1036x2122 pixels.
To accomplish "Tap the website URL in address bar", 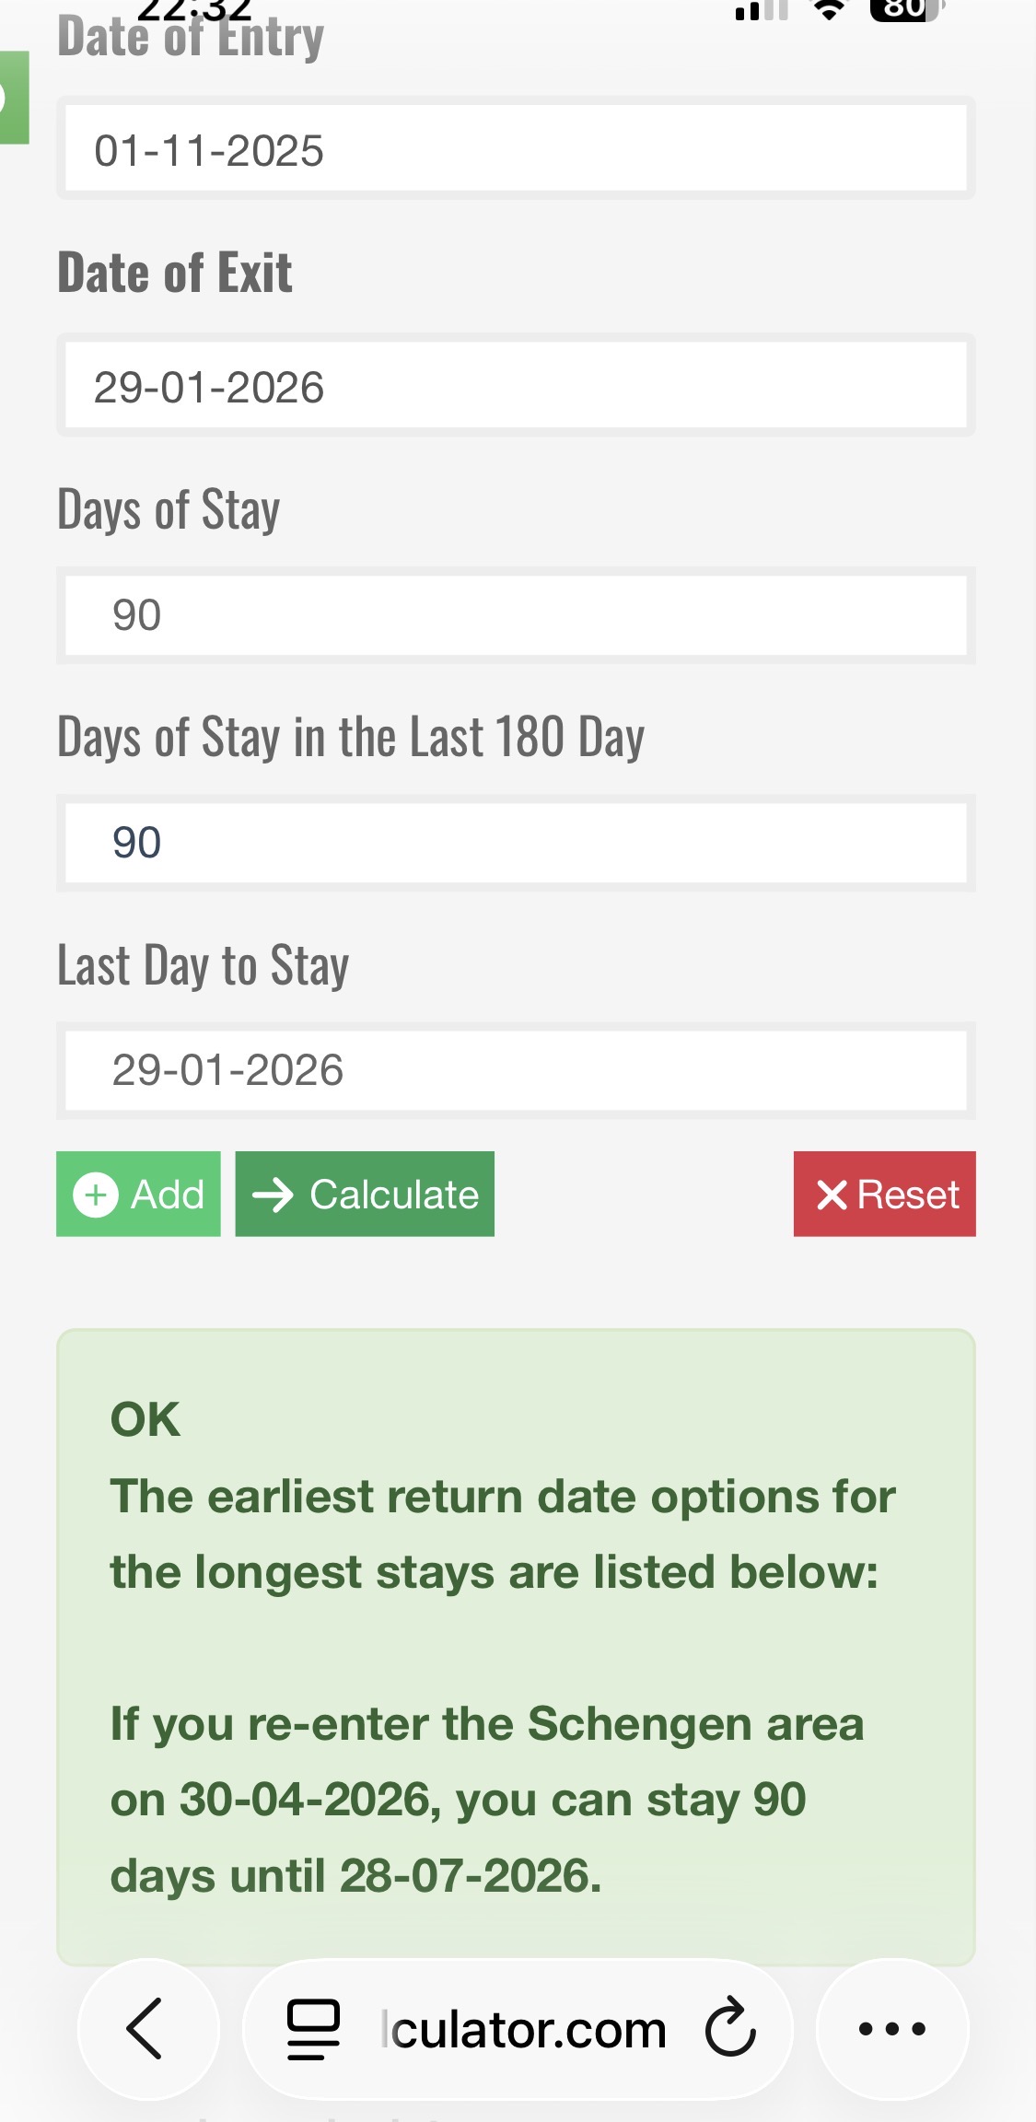I will pyautogui.click(x=525, y=2029).
